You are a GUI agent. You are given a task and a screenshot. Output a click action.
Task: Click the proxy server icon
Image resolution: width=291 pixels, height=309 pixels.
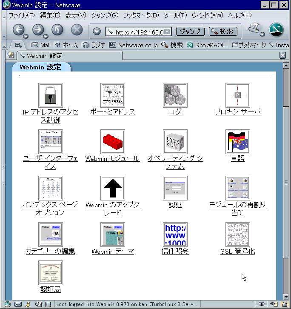click(237, 95)
